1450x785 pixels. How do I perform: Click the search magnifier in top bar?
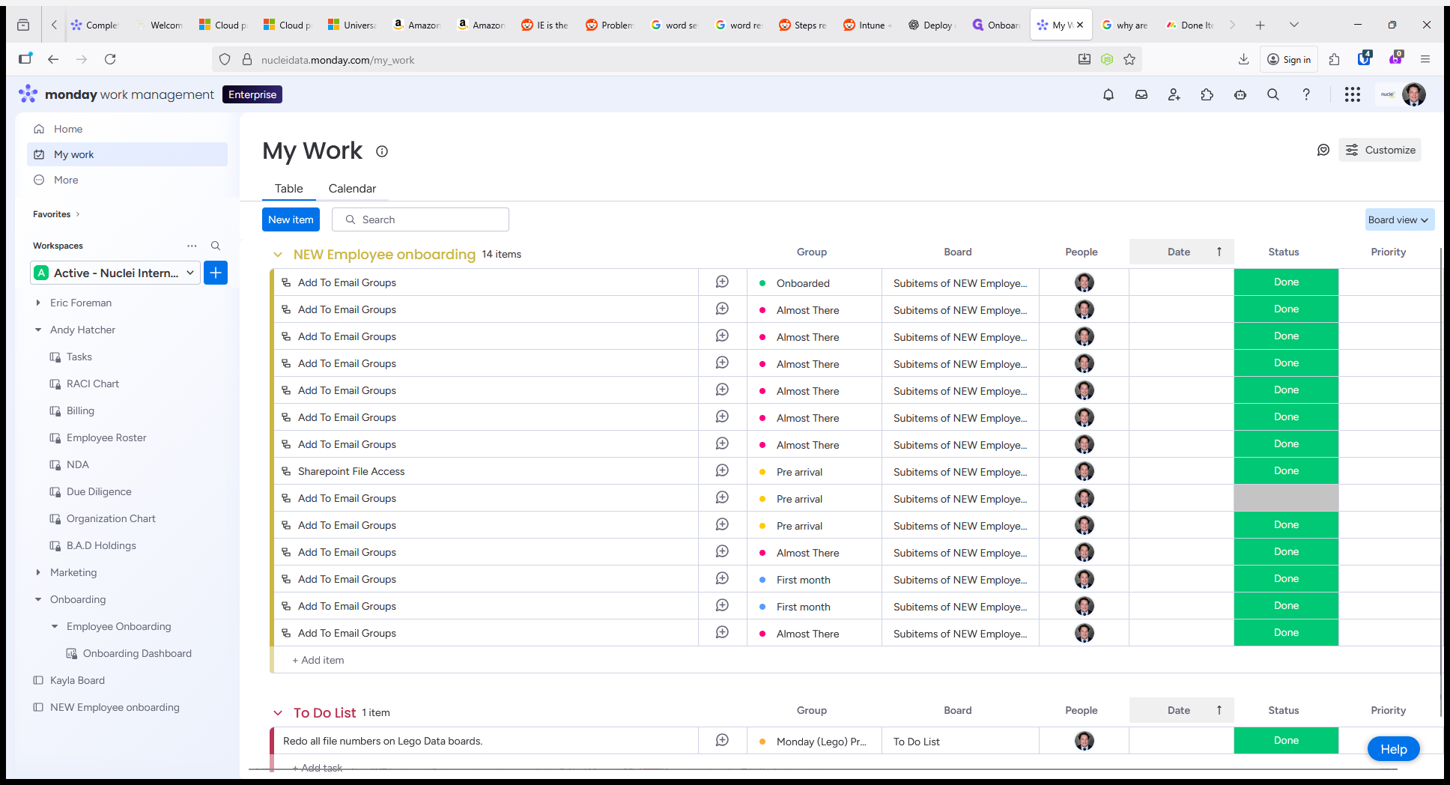pyautogui.click(x=1273, y=94)
